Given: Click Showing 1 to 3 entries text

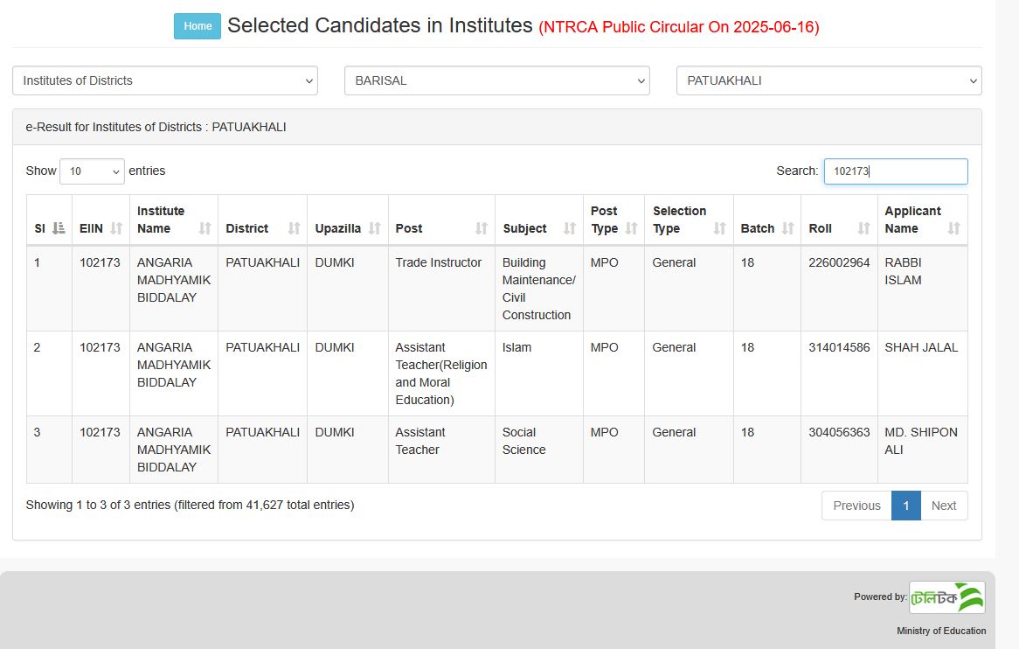Looking at the screenshot, I should [x=190, y=505].
